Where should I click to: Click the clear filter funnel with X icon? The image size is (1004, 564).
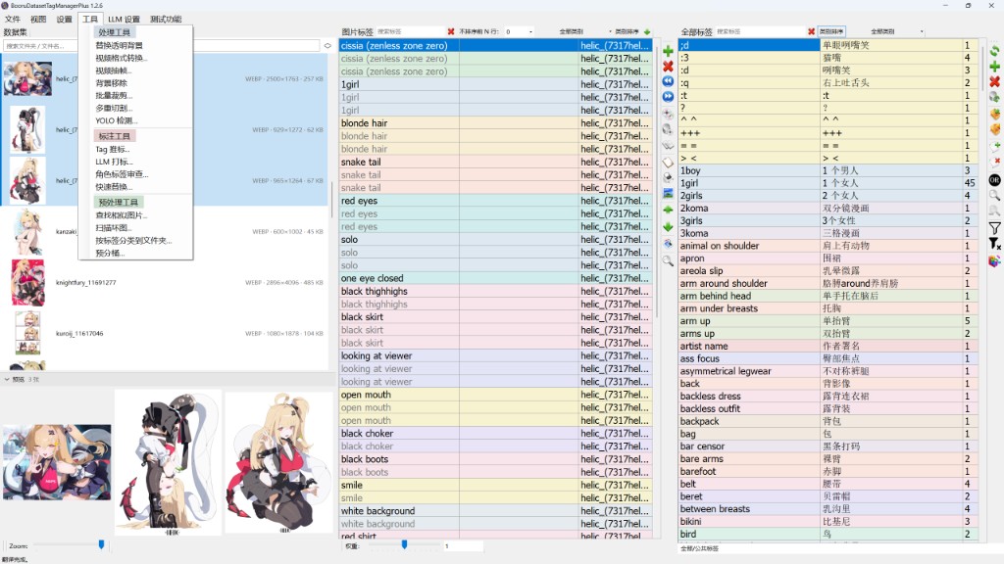coord(994,244)
